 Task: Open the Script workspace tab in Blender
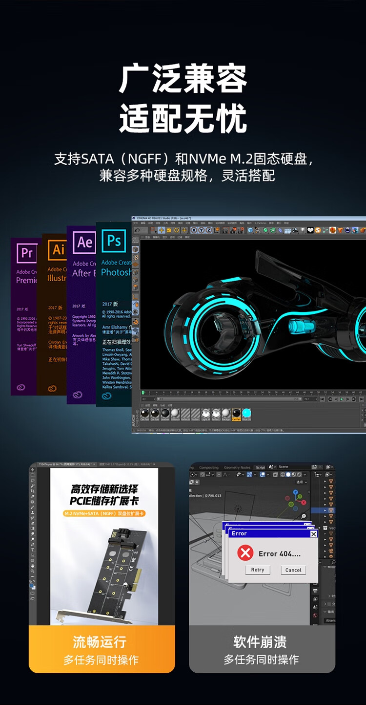tap(261, 467)
